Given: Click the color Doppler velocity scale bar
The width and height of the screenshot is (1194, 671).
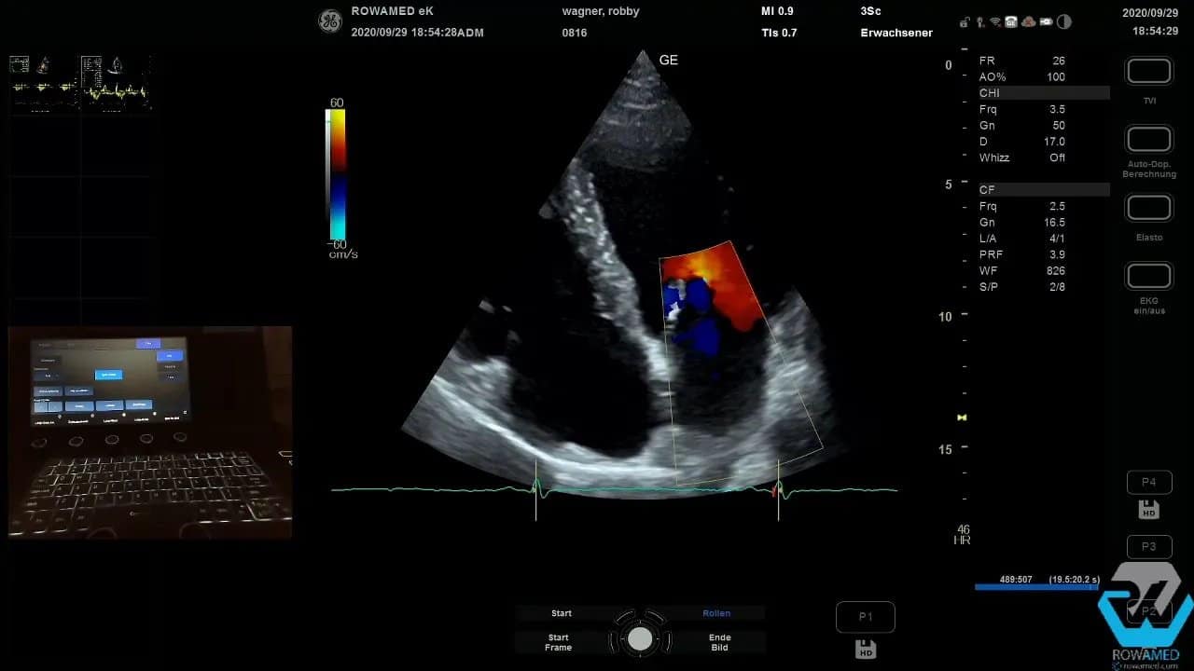Looking at the screenshot, I should (x=336, y=175).
